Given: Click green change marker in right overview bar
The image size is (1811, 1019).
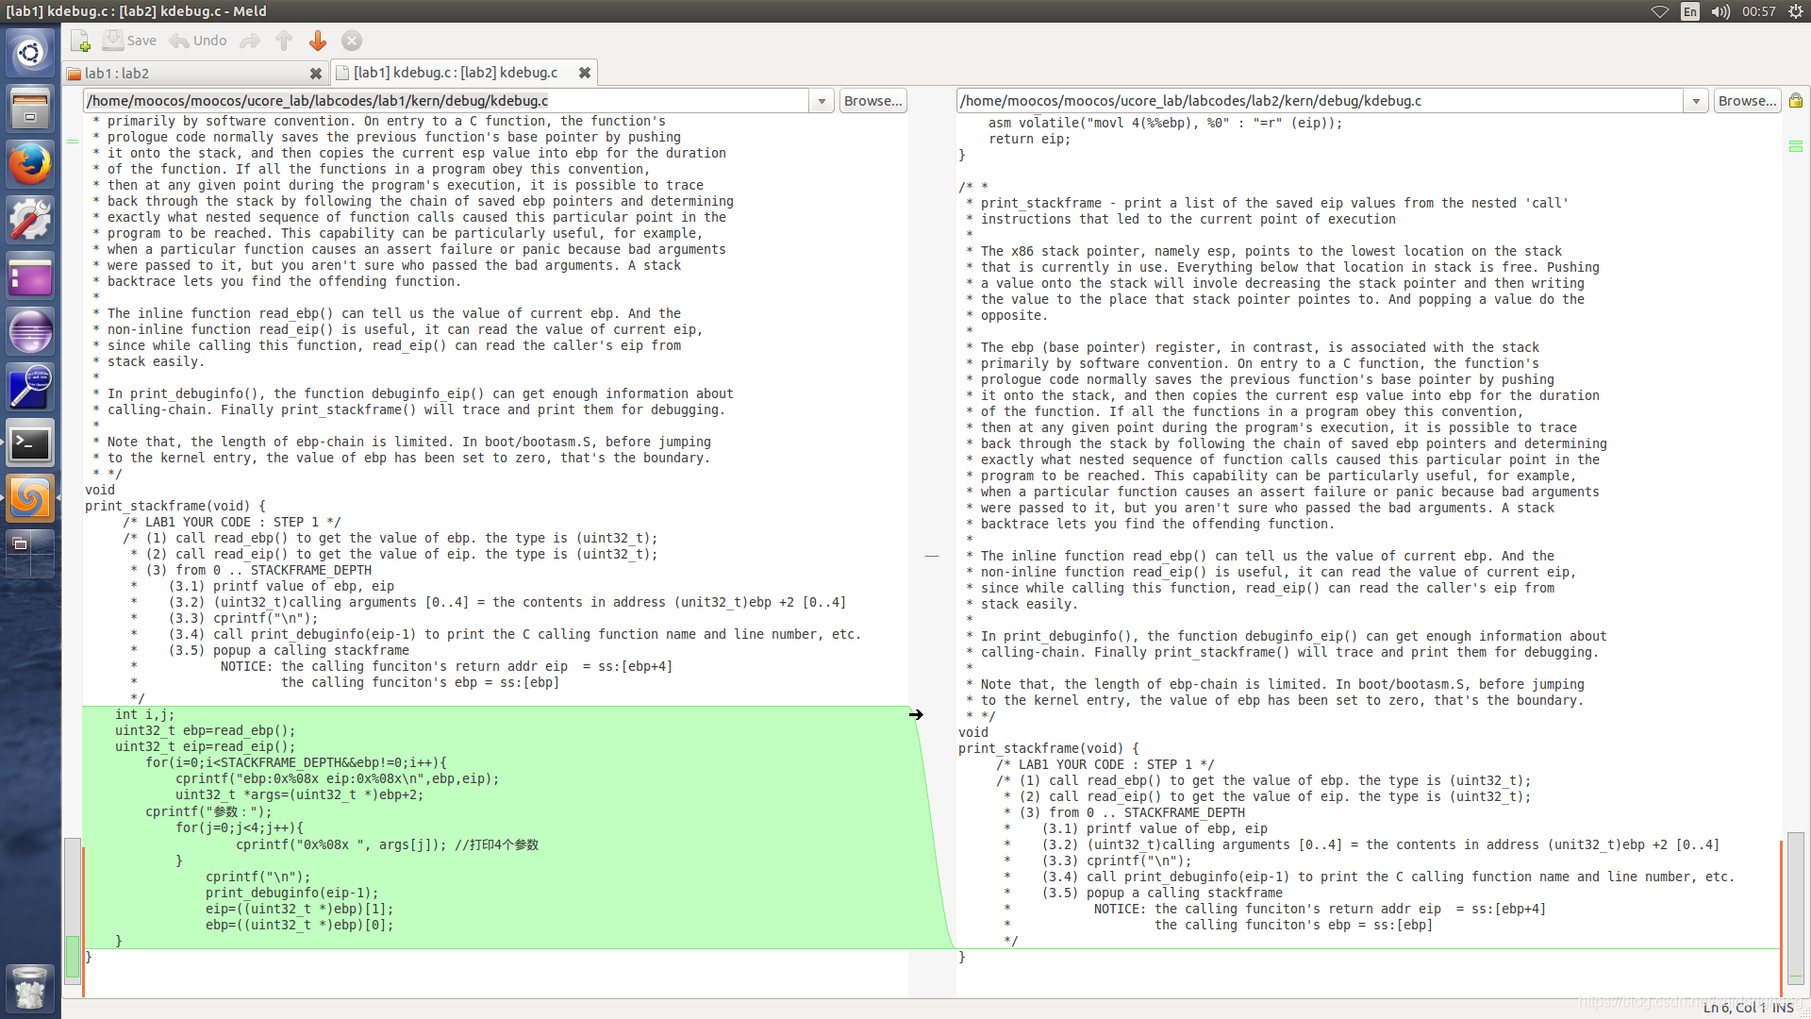Looking at the screenshot, I should point(1796,146).
